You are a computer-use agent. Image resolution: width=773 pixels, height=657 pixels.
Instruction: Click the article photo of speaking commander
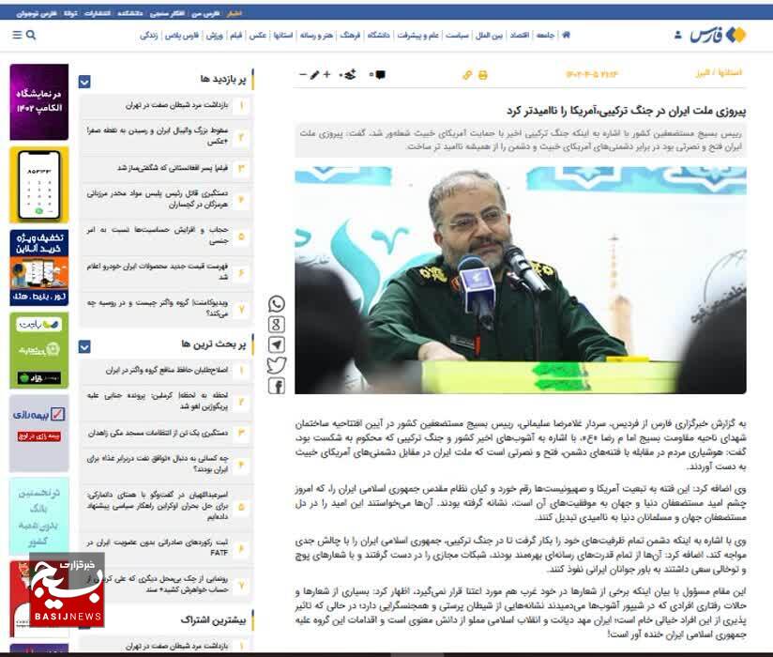pyautogui.click(x=521, y=280)
